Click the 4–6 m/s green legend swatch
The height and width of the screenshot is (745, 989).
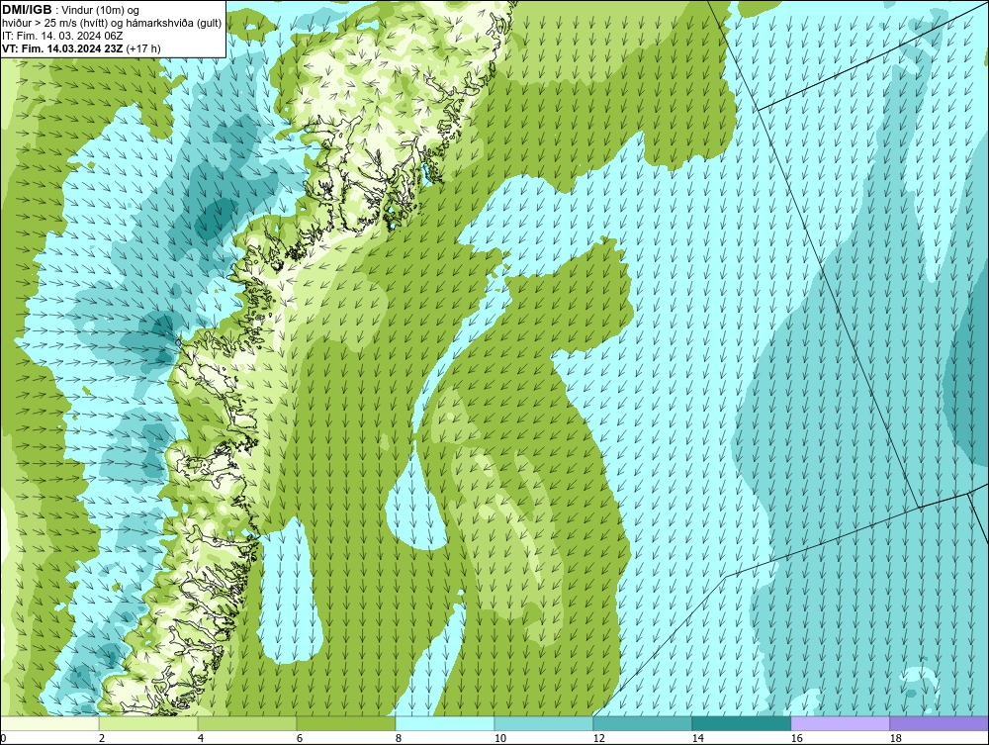click(247, 723)
